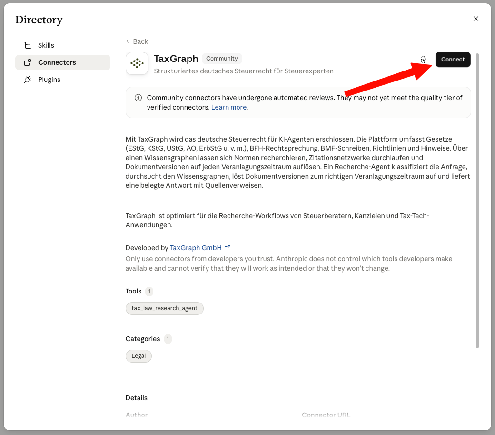Click the Directory title
This screenshot has height=435, width=495.
(39, 20)
